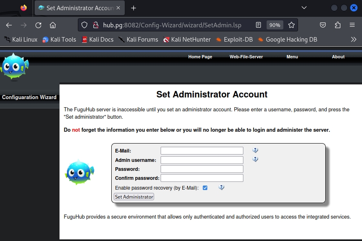
Task: Click the Set Administrator button
Action: pos(134,197)
